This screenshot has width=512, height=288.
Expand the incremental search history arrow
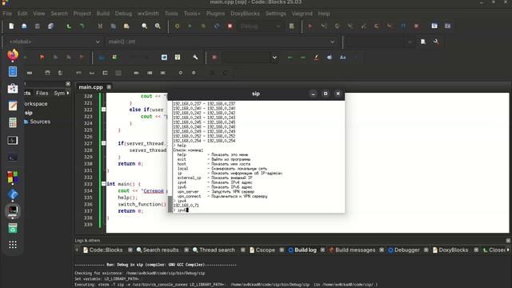tap(274, 57)
